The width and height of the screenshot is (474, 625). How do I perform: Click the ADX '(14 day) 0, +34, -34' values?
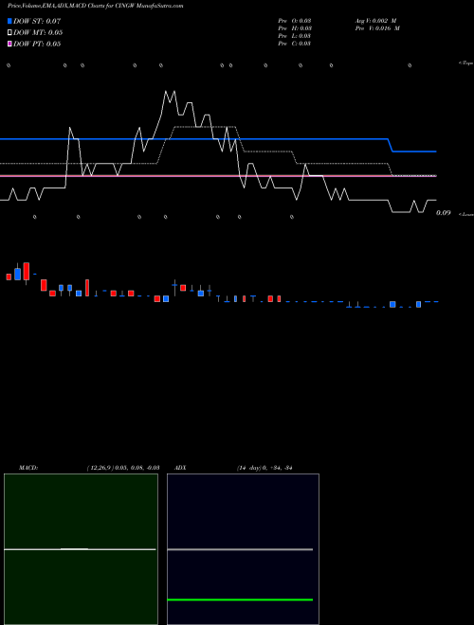(264, 468)
